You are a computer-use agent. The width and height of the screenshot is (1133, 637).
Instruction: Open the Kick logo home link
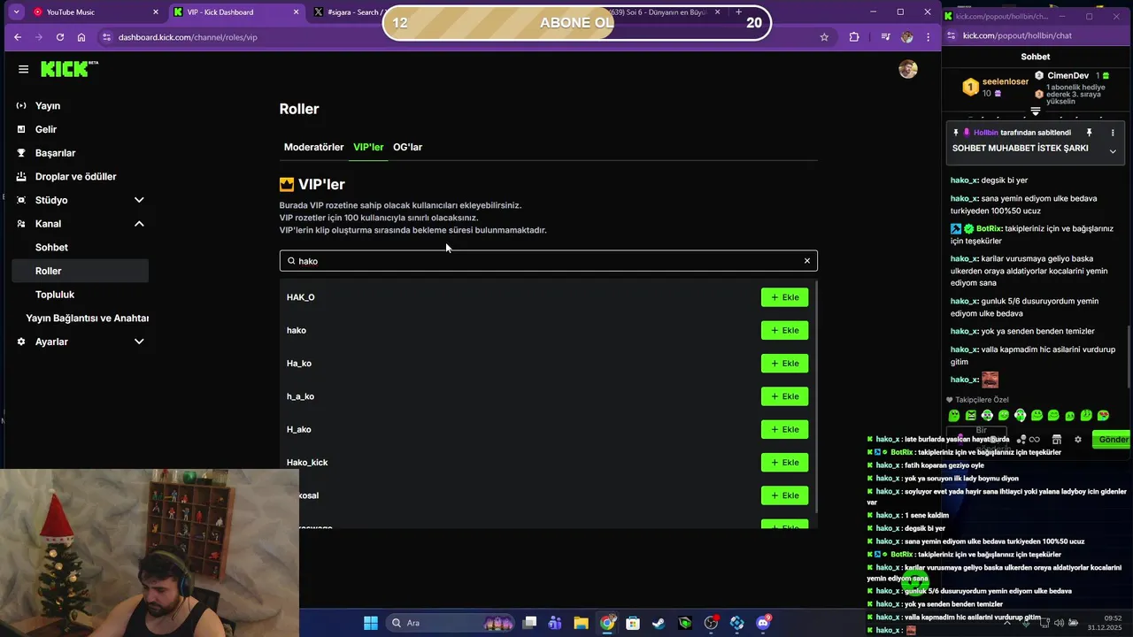[69, 69]
